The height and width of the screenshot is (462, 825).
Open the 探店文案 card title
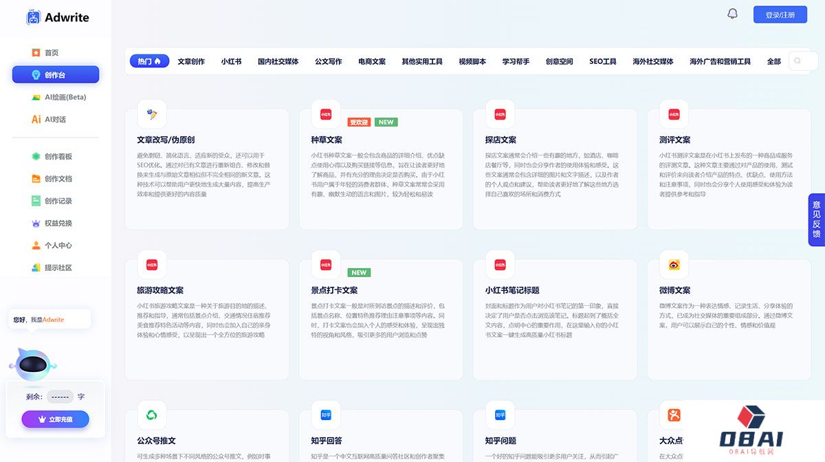pyautogui.click(x=500, y=140)
